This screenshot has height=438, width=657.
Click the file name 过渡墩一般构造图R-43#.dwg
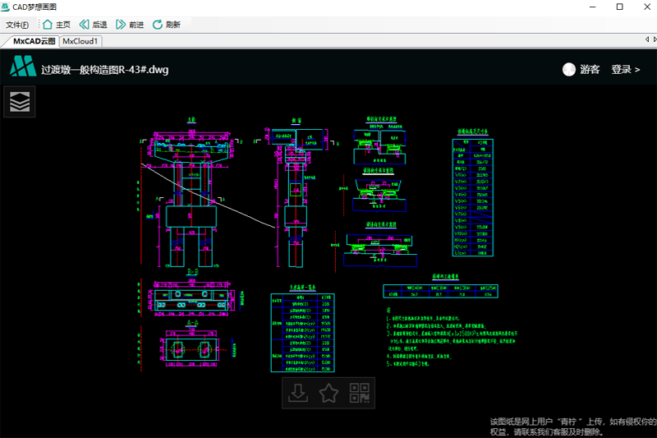click(104, 70)
